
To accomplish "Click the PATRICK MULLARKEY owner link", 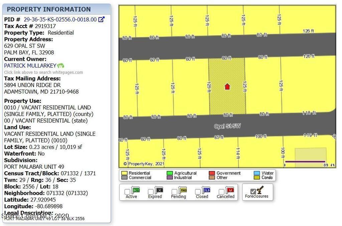I will 30,66.
